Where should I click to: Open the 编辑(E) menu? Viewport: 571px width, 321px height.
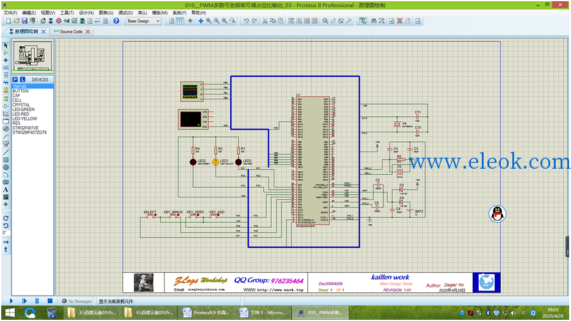[x=29, y=13]
